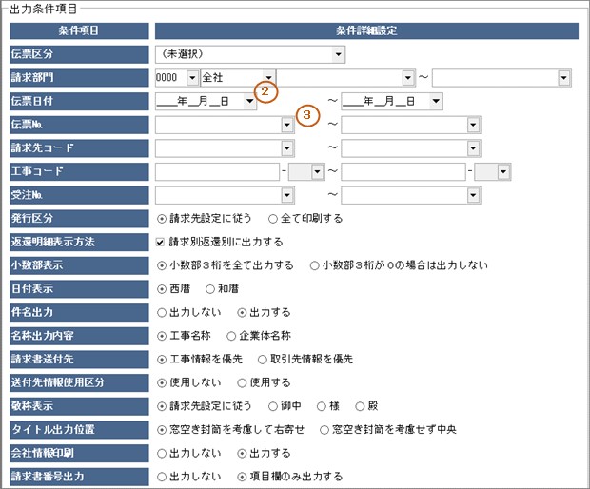Screen dimensions: 590x489
Task: Select 使用する for 送付先情報使用区分
Action: 240,381
